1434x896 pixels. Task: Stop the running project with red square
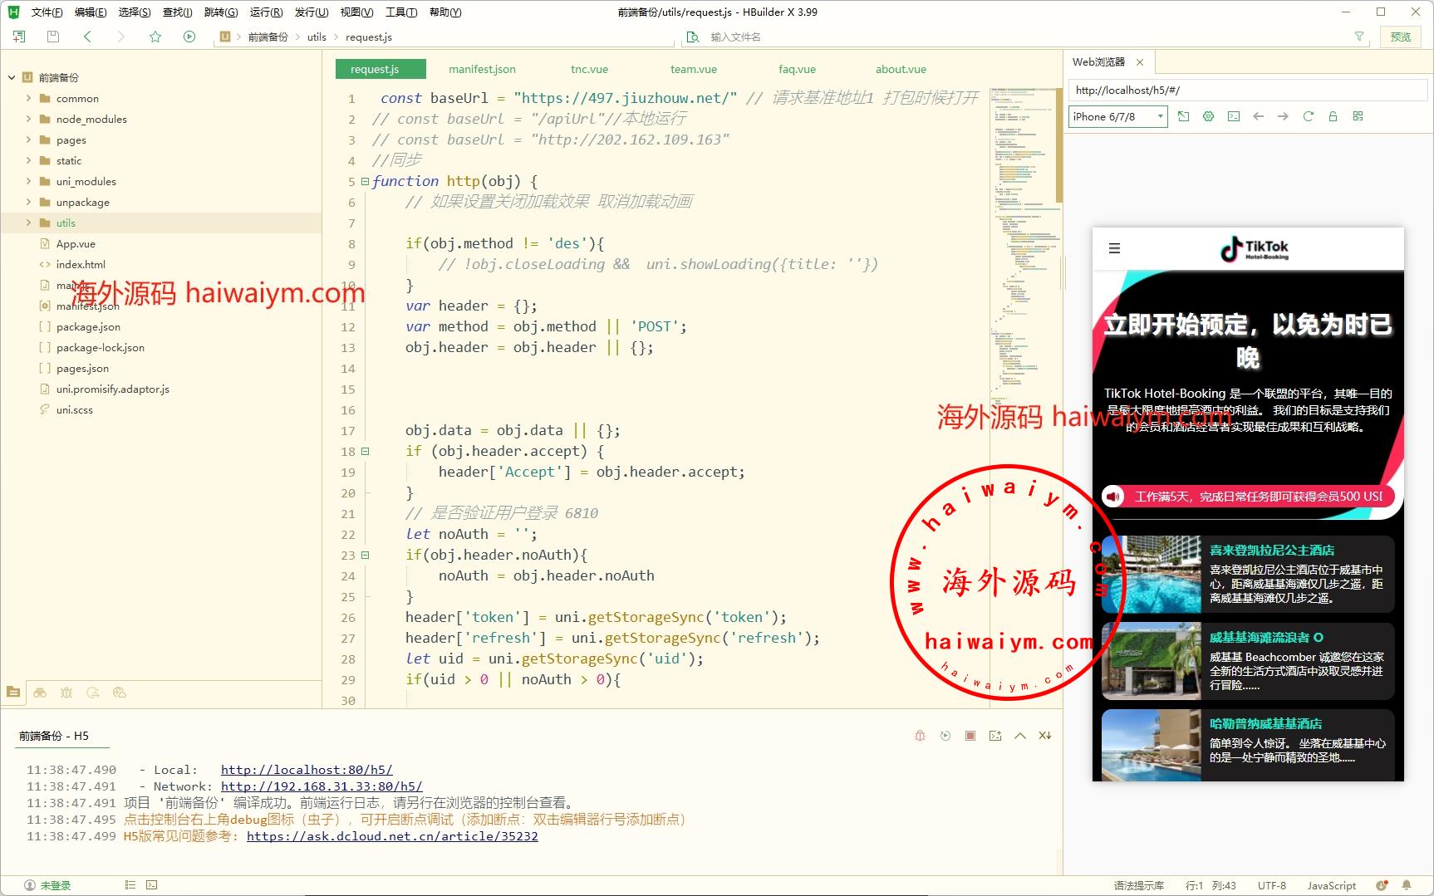click(970, 736)
